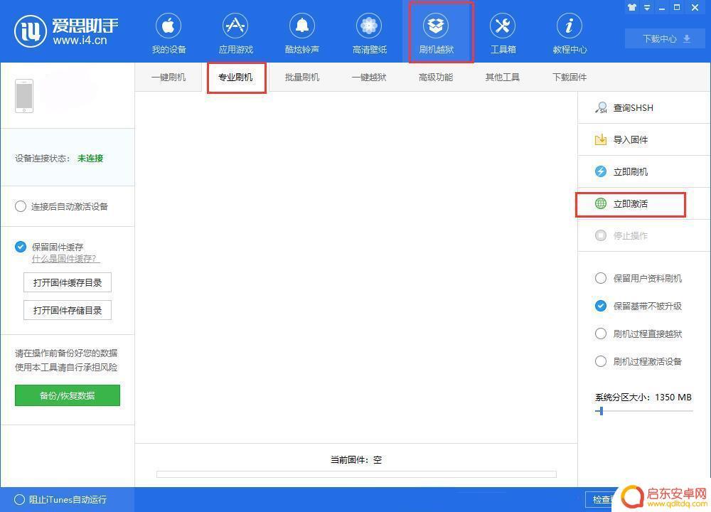Switch to 下载固件 tab

569,77
